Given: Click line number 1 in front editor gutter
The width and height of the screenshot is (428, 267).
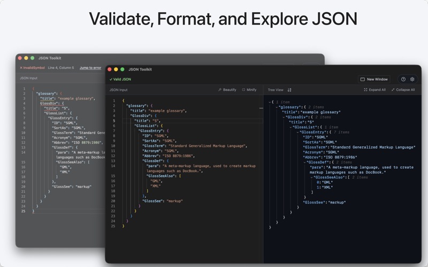Looking at the screenshot, I should (114, 101).
